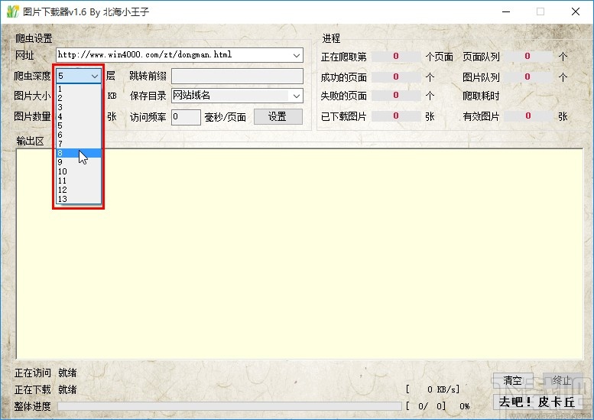Click the 清空 button
The width and height of the screenshot is (594, 420).
[x=513, y=380]
